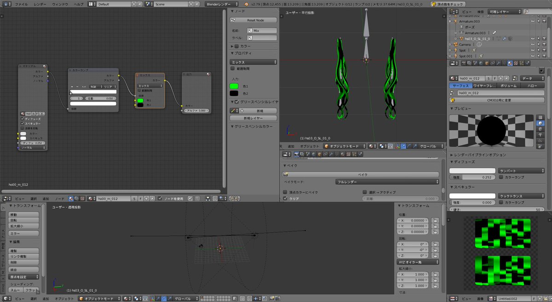The width and height of the screenshot is (552, 302).
Task: Open クックトランス specular shader dropdown
Action: (x=522, y=196)
